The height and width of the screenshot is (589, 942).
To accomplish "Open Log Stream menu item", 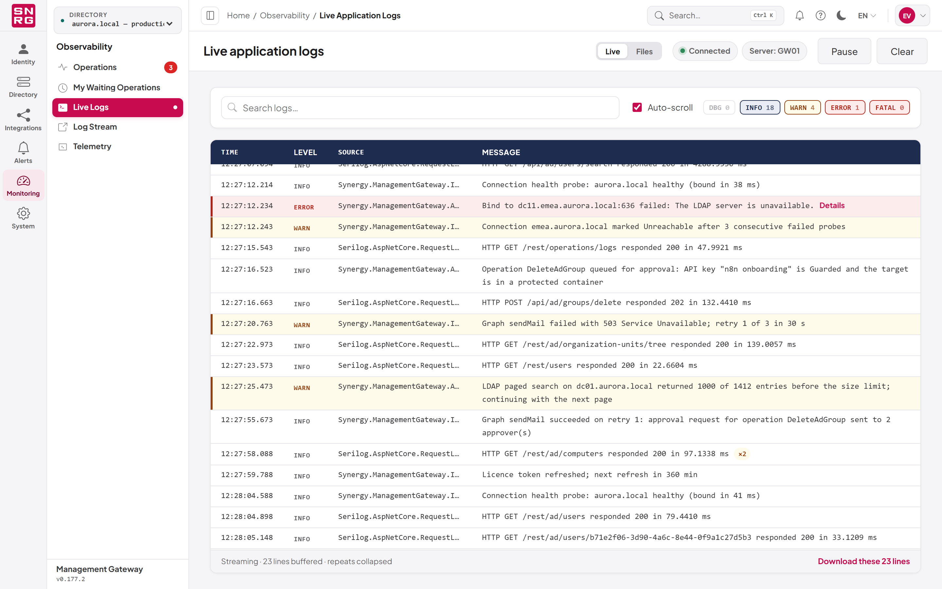I will point(117,127).
